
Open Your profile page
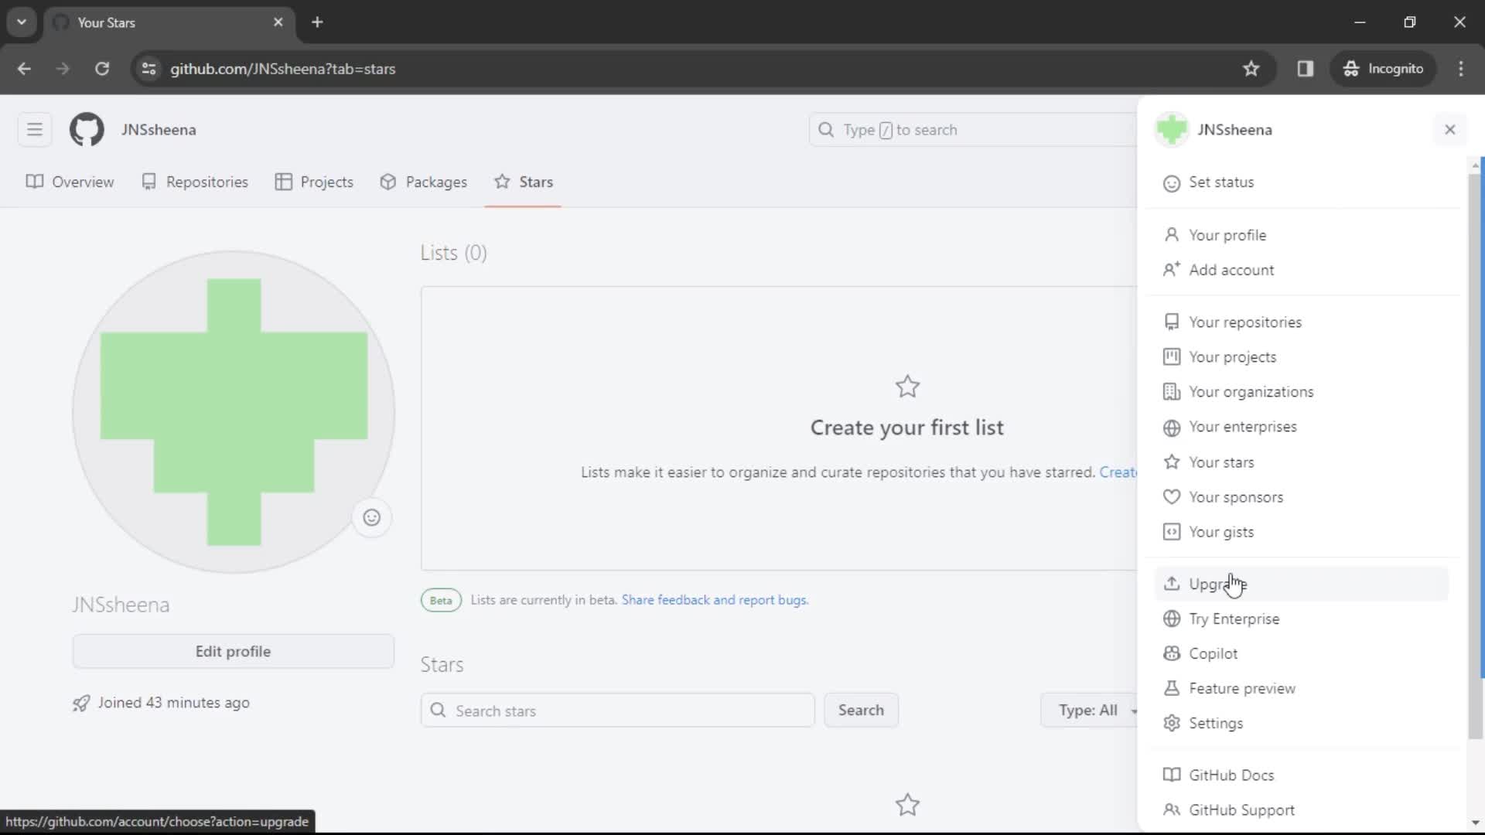[x=1229, y=234]
